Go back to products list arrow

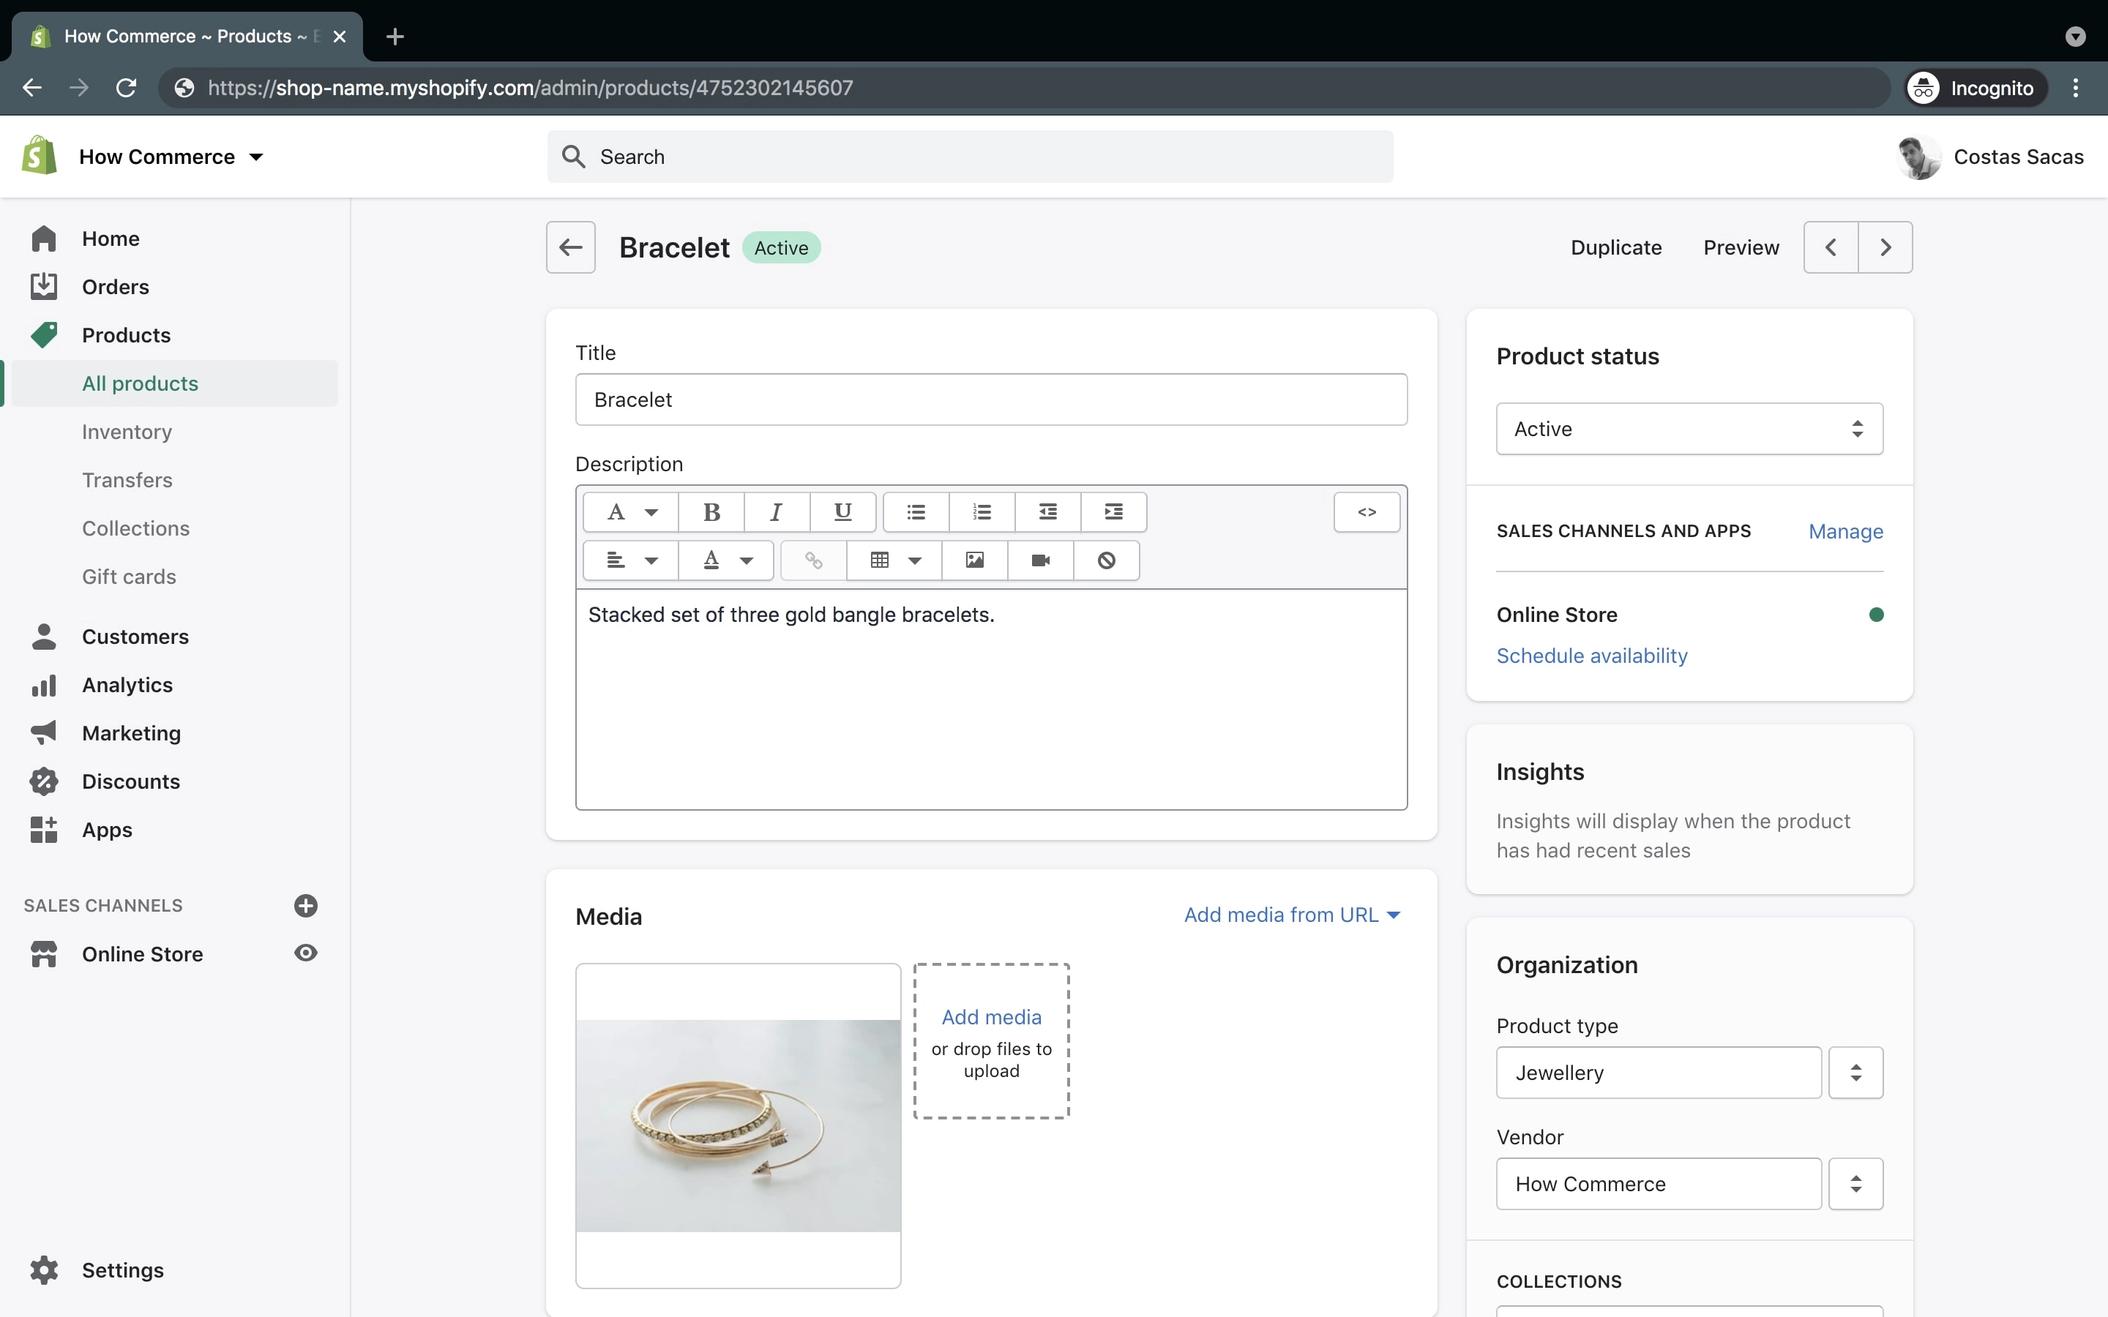coord(571,247)
